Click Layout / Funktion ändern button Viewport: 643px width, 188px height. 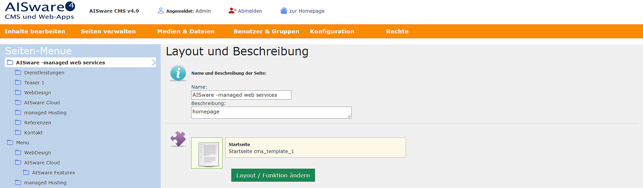(x=273, y=175)
